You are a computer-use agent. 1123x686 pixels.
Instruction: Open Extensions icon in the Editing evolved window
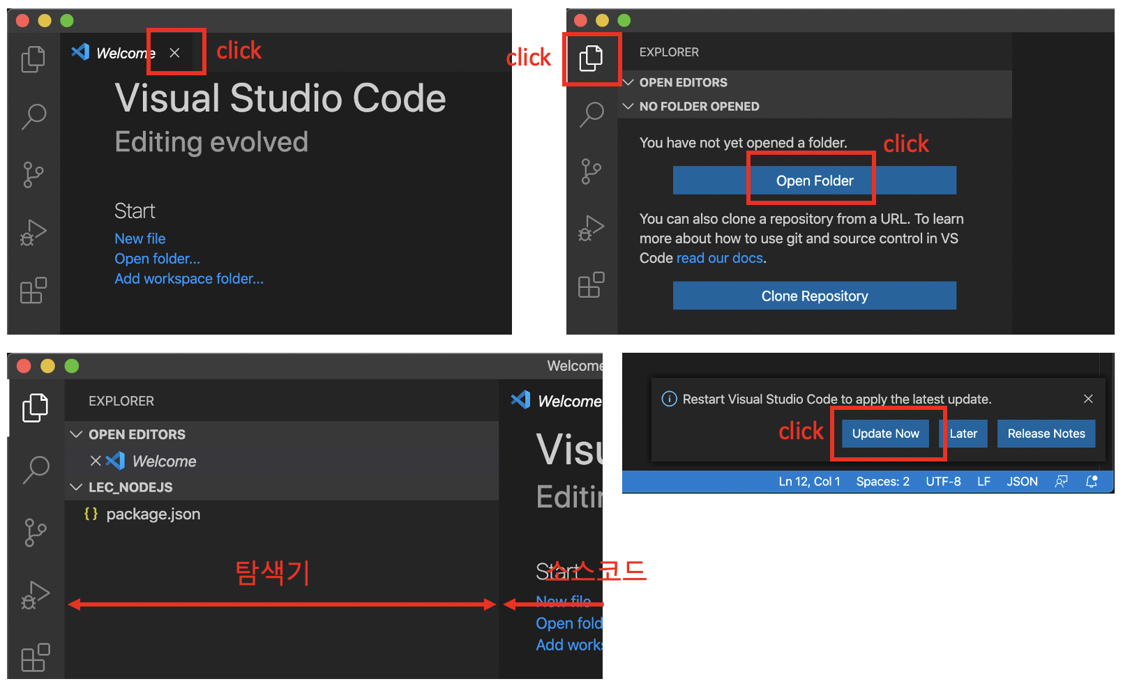click(33, 290)
